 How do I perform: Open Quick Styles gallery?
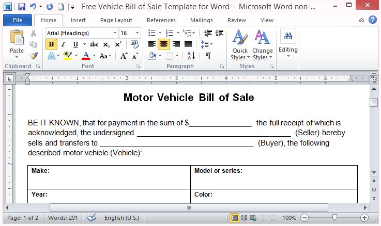coord(240,44)
